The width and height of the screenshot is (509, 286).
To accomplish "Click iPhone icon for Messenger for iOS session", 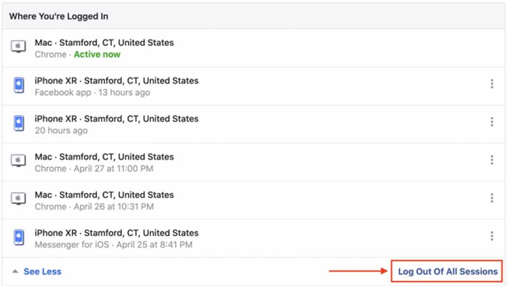I will pyautogui.click(x=19, y=237).
